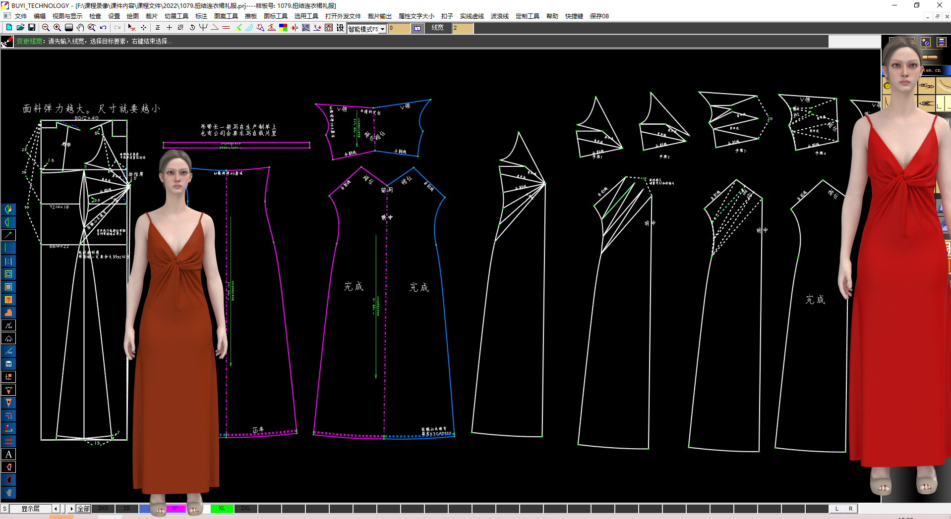This screenshot has width=951, height=519.
Task: Open the 切展工具 menu
Action: [177, 16]
